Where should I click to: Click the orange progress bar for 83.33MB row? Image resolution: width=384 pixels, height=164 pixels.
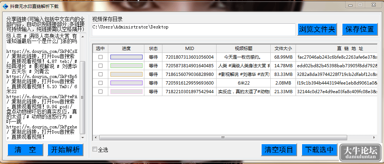pyautogui.click(x=126, y=74)
